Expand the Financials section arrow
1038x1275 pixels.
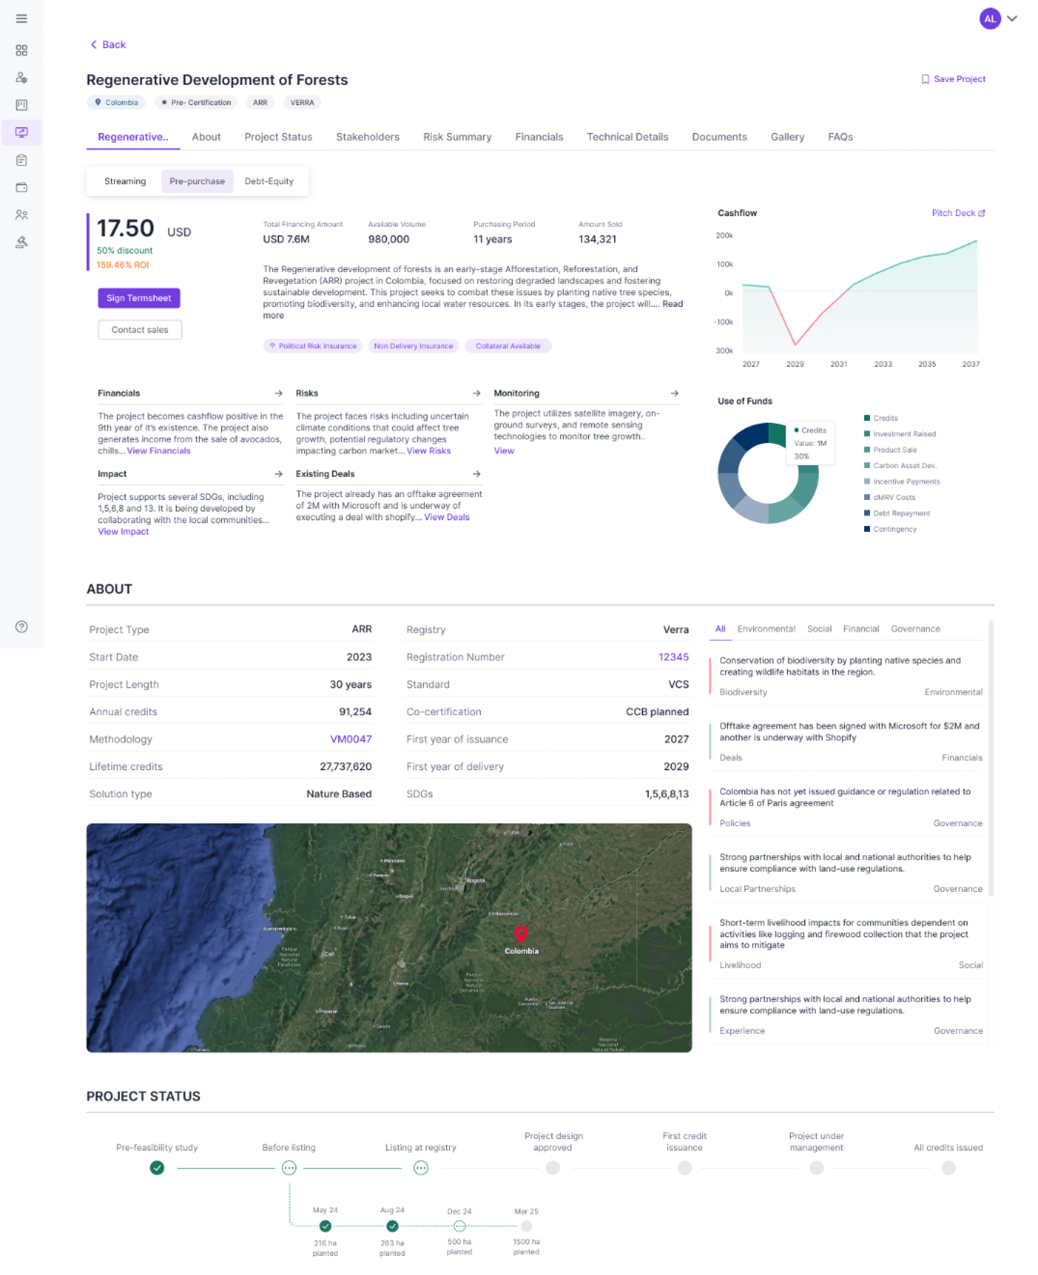(x=278, y=393)
